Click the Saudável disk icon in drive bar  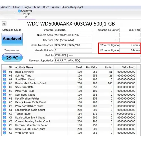(x=19, y=11)
